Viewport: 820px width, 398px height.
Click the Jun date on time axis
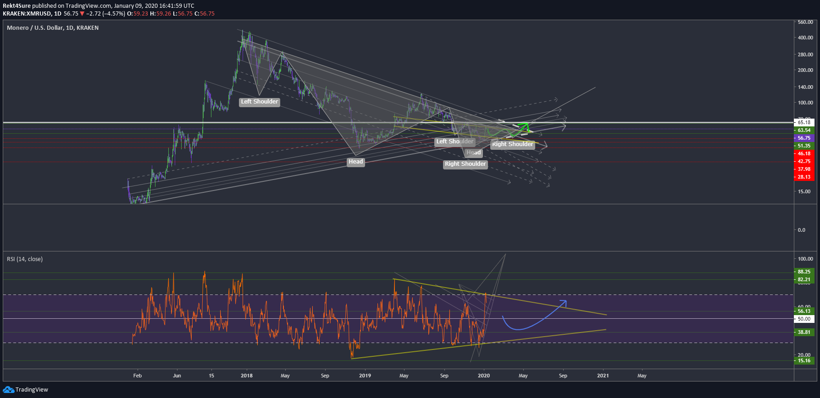pos(177,376)
